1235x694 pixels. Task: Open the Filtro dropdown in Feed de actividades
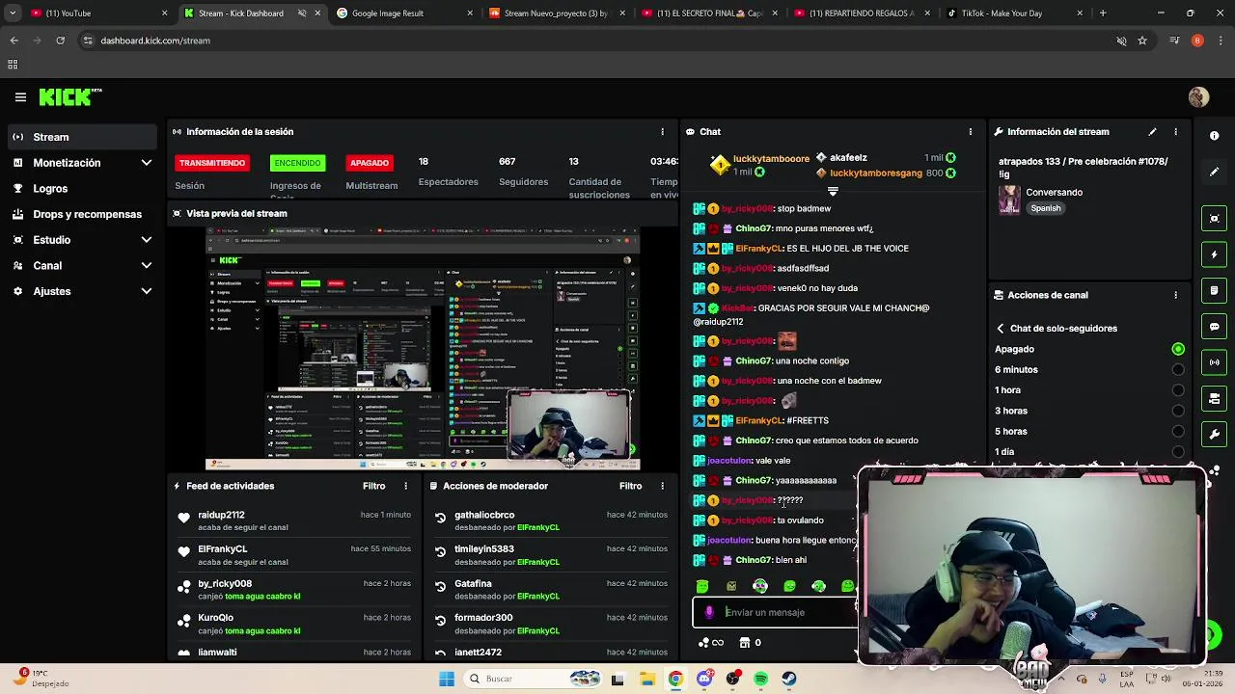click(x=373, y=486)
